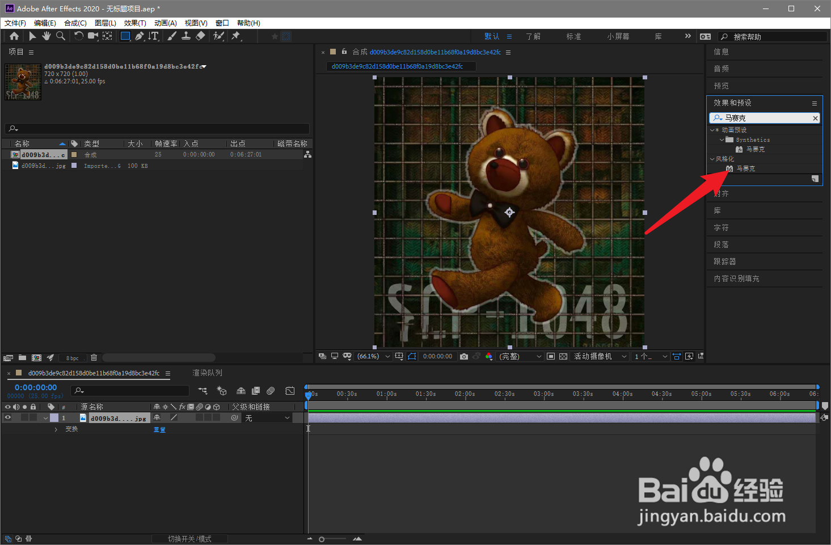Select the Rotation tool
The width and height of the screenshot is (831, 545).
click(79, 36)
